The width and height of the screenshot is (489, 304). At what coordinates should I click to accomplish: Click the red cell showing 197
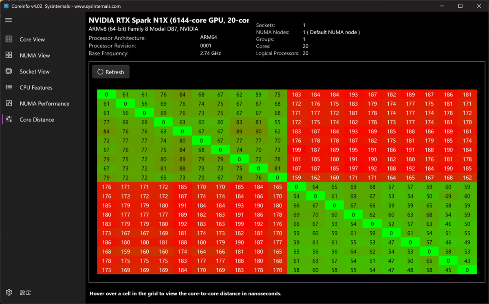(x=353, y=169)
